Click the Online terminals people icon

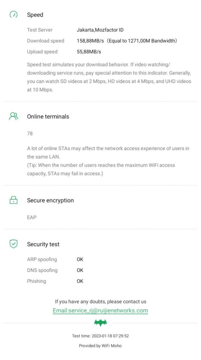pos(14,116)
